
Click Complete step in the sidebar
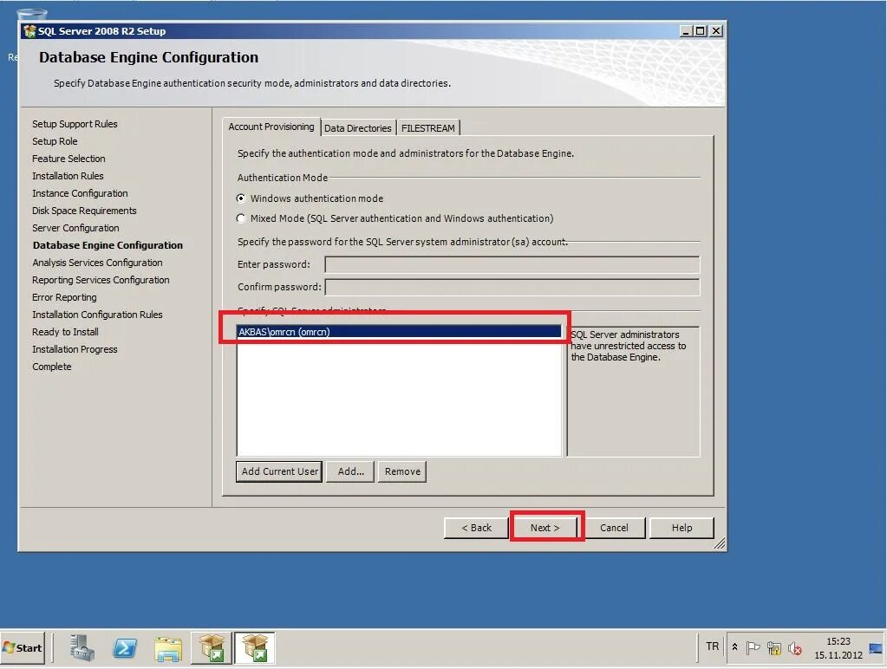52,367
